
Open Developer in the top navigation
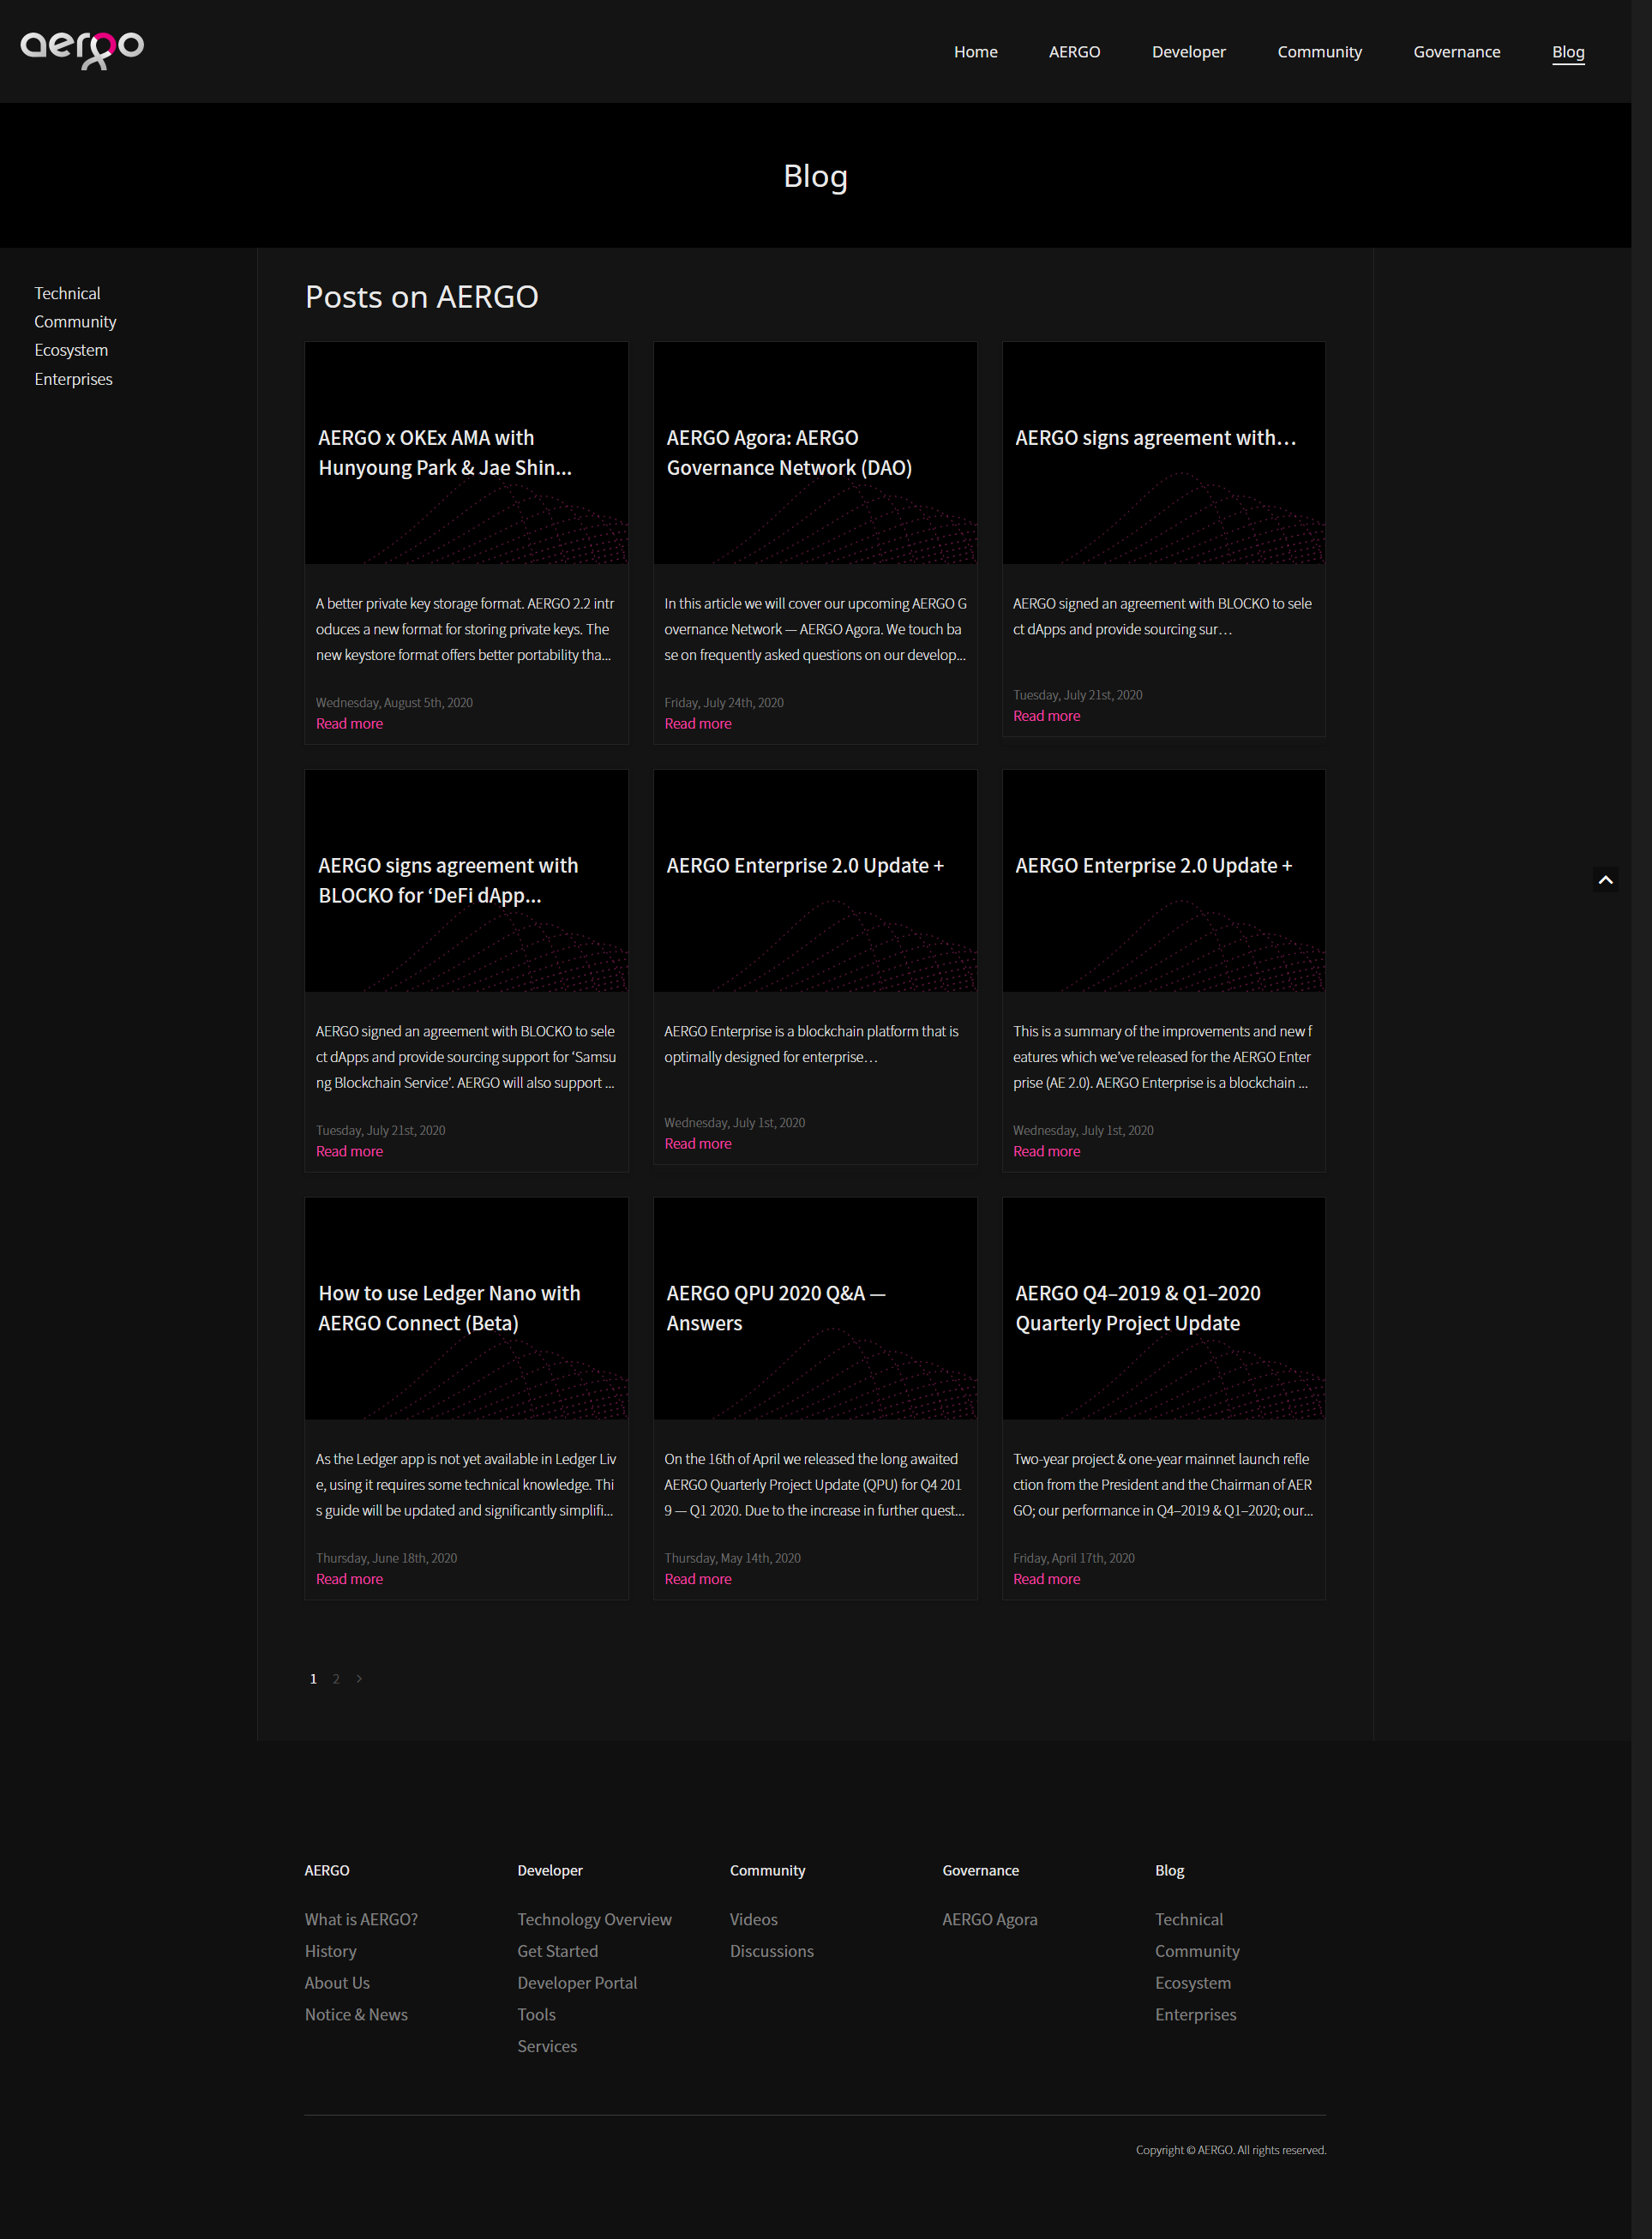[1188, 52]
